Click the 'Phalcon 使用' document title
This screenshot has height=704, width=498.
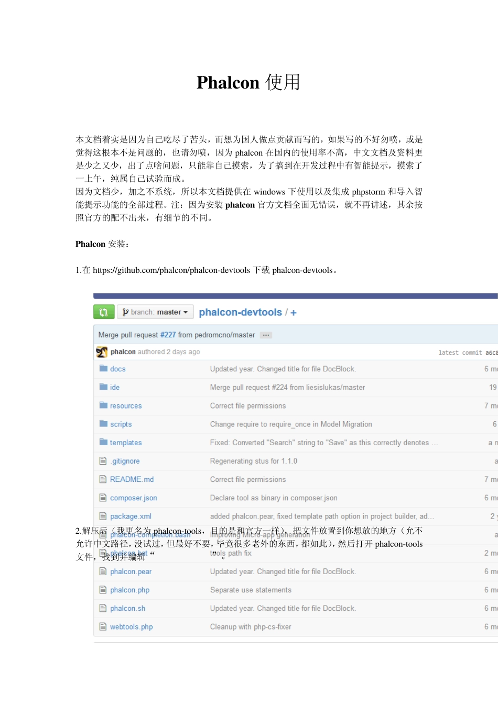coord(248,83)
